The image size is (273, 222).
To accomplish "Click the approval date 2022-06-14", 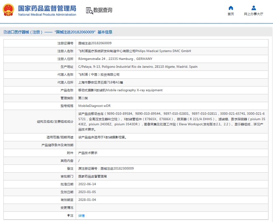I will click(87, 184).
